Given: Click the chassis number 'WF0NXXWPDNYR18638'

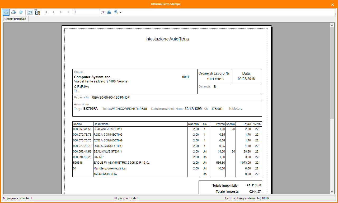Looking at the screenshot, I should click(129, 109).
